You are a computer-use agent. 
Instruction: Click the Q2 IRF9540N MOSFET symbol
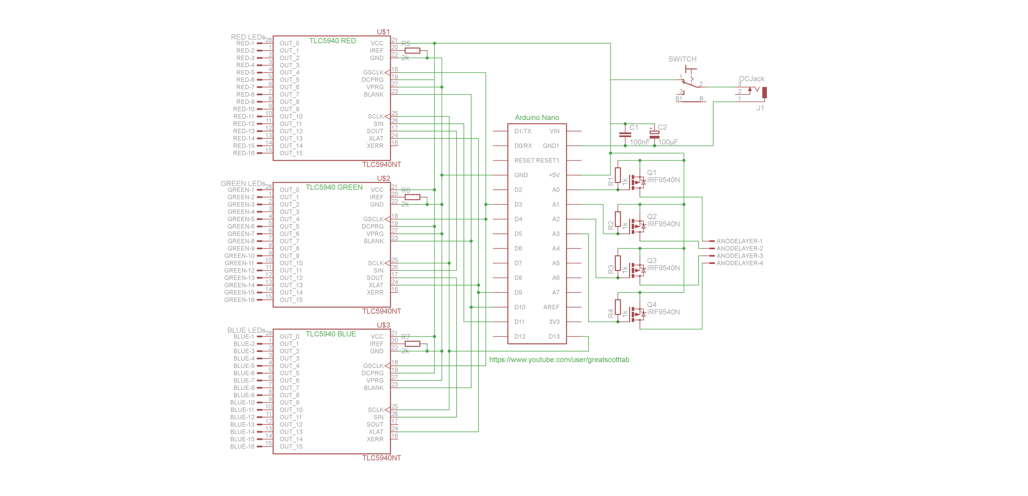(637, 226)
